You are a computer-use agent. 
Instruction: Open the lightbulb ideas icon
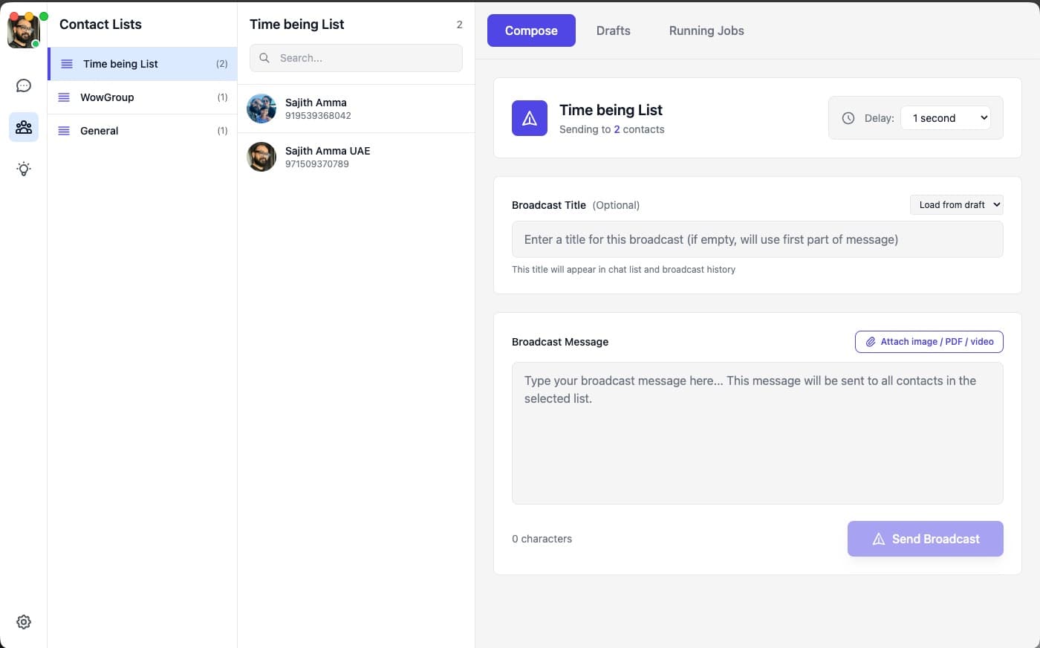(24, 169)
